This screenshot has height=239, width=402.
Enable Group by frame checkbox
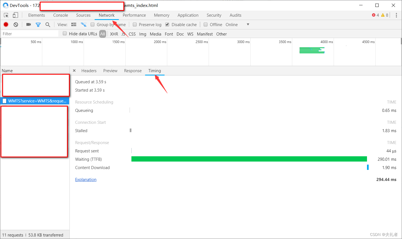[x=93, y=24]
